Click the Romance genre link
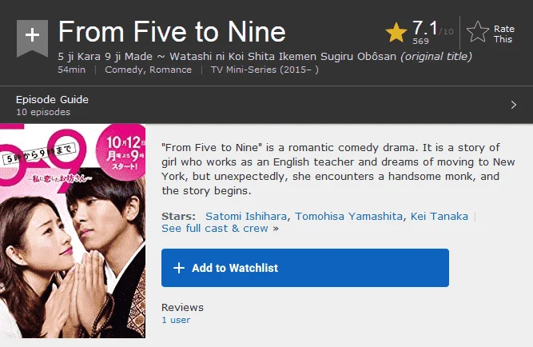The width and height of the screenshot is (533, 347). click(x=171, y=70)
